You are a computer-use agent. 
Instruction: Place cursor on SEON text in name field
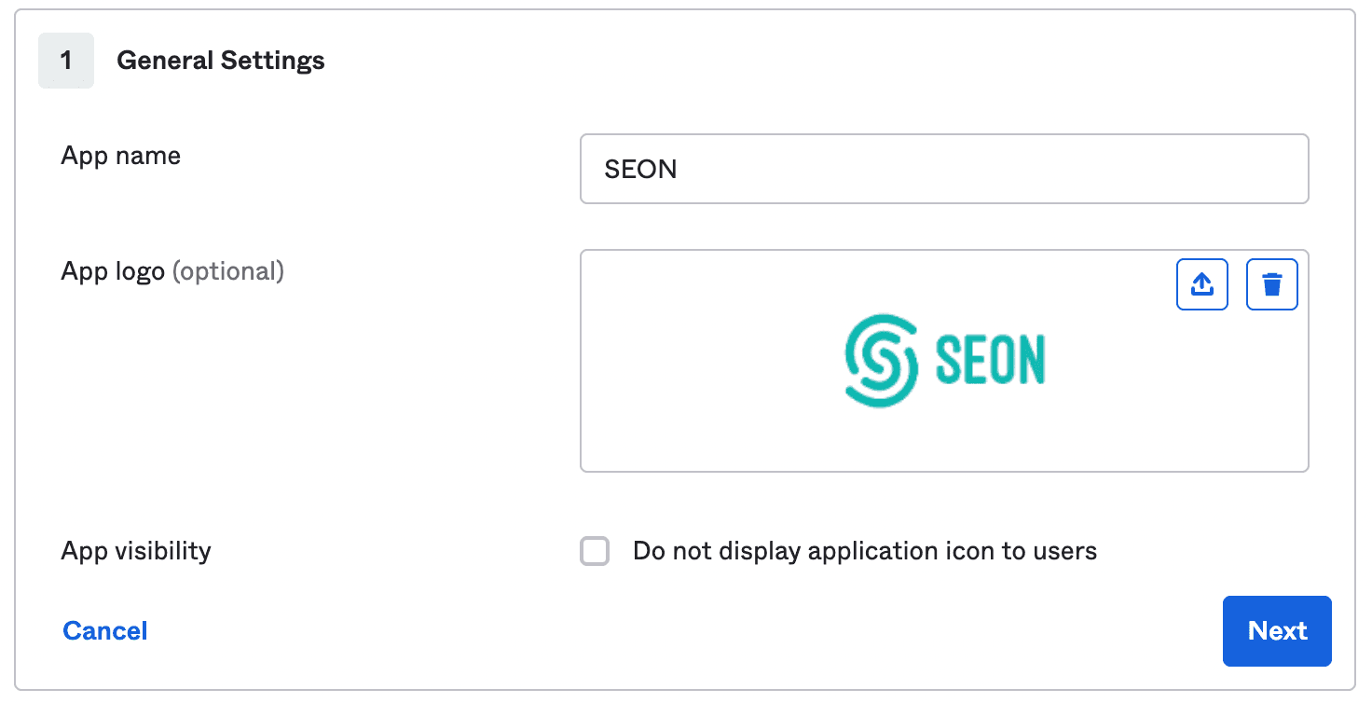(x=640, y=170)
